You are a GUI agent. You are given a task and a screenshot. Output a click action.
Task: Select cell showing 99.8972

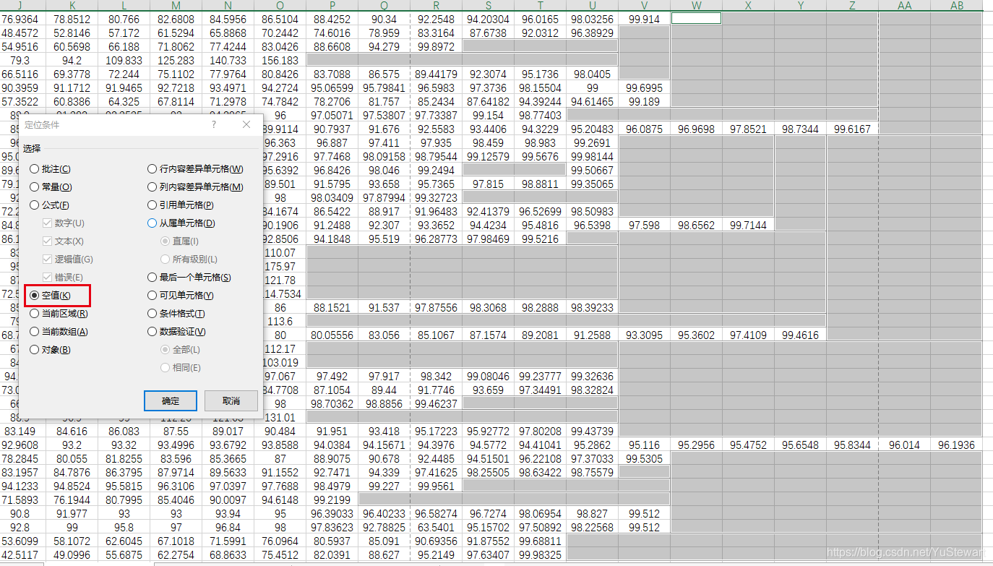[437, 46]
